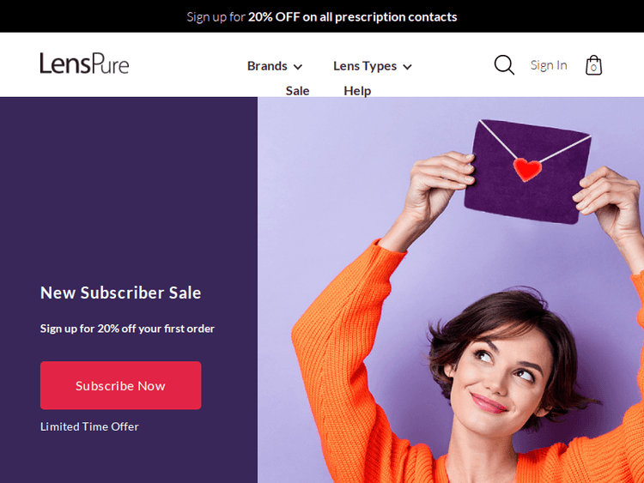
Task: Open the Lens Types menu
Action: pyautogui.click(x=373, y=66)
